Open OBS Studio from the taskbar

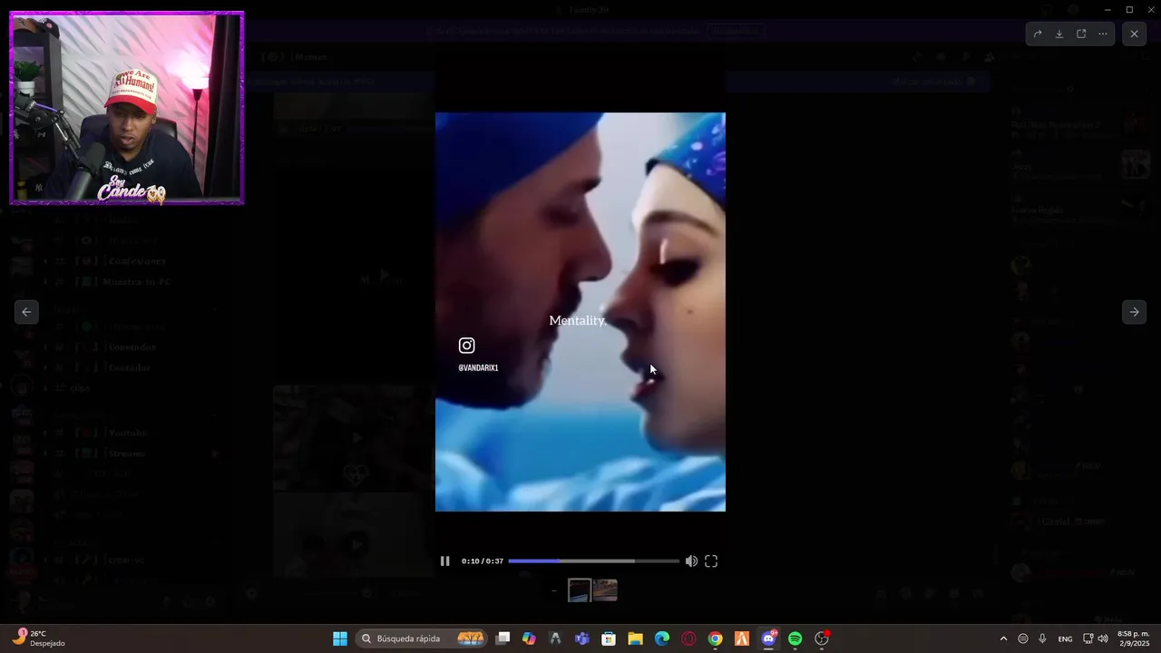point(822,638)
